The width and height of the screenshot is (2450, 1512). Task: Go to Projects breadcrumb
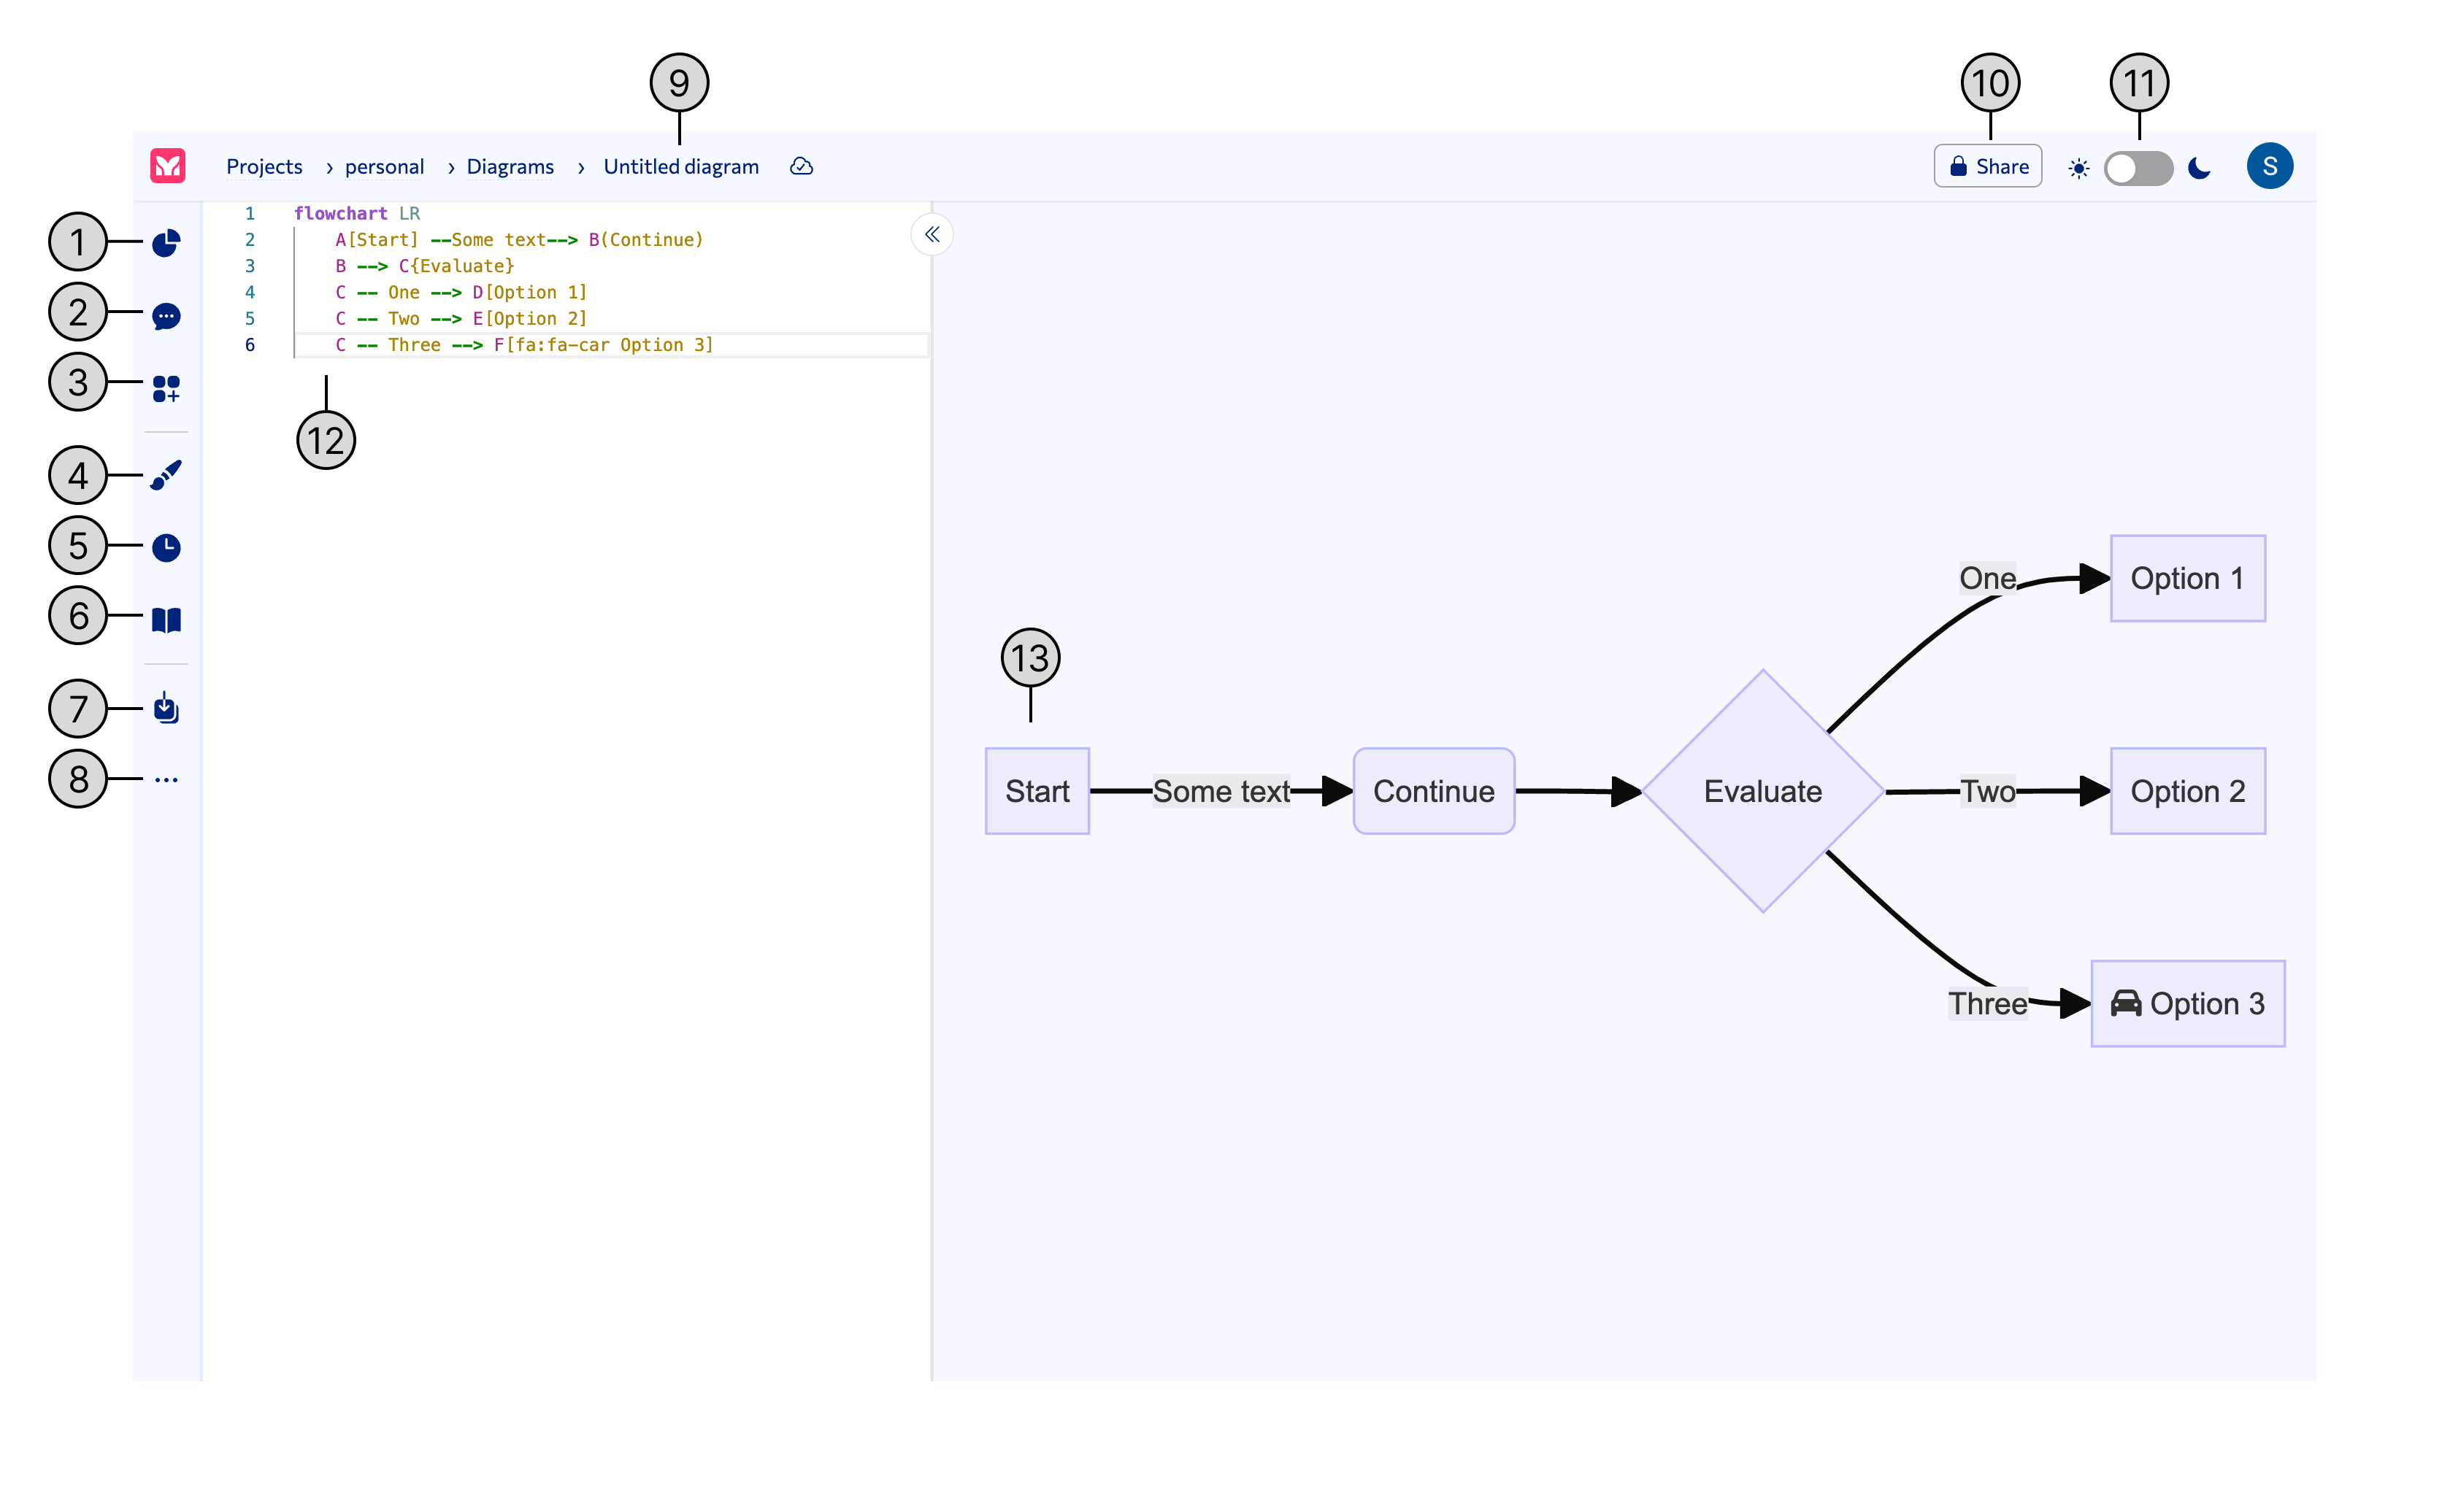pos(264,167)
